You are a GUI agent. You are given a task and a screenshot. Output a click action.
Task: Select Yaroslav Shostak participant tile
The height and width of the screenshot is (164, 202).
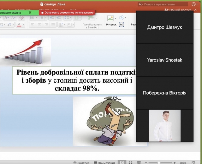tap(164, 60)
